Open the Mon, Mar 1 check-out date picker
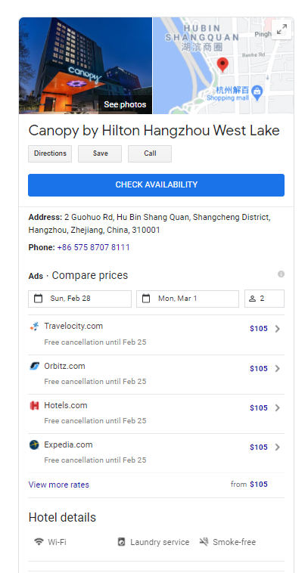 click(x=188, y=299)
